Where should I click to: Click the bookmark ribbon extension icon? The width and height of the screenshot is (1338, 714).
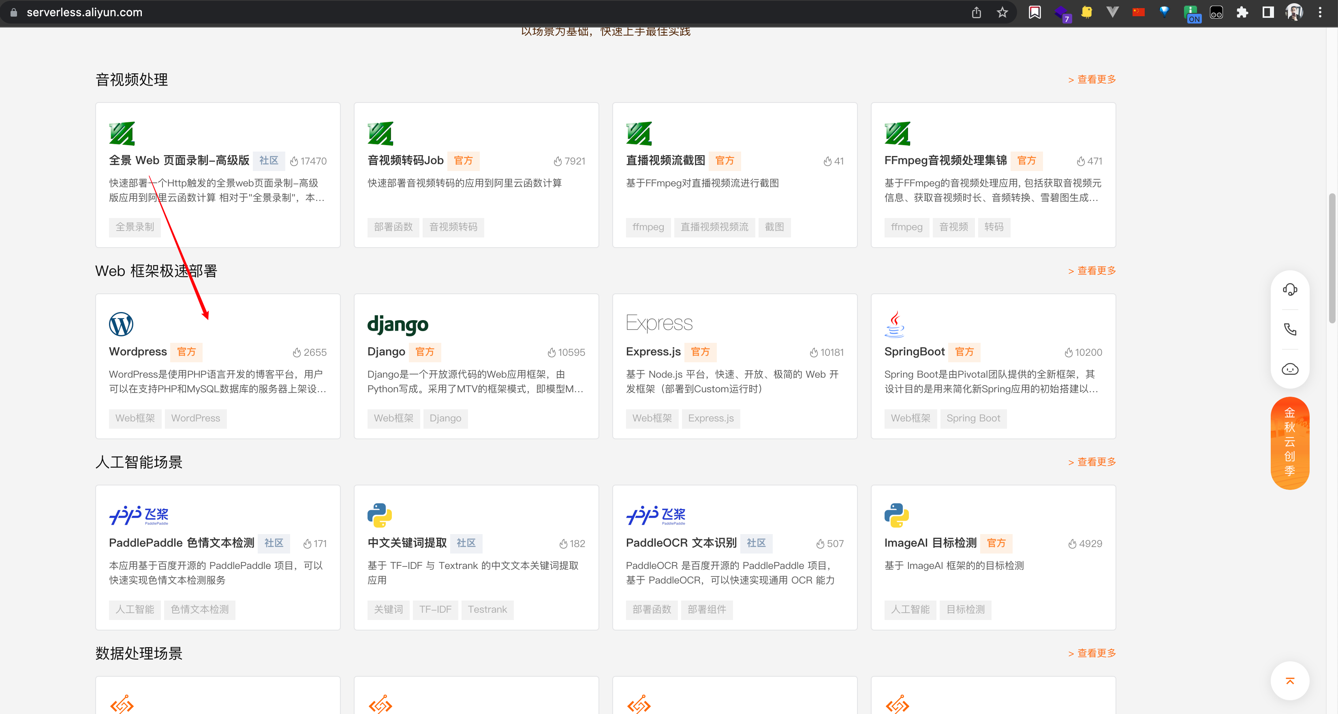1034,13
